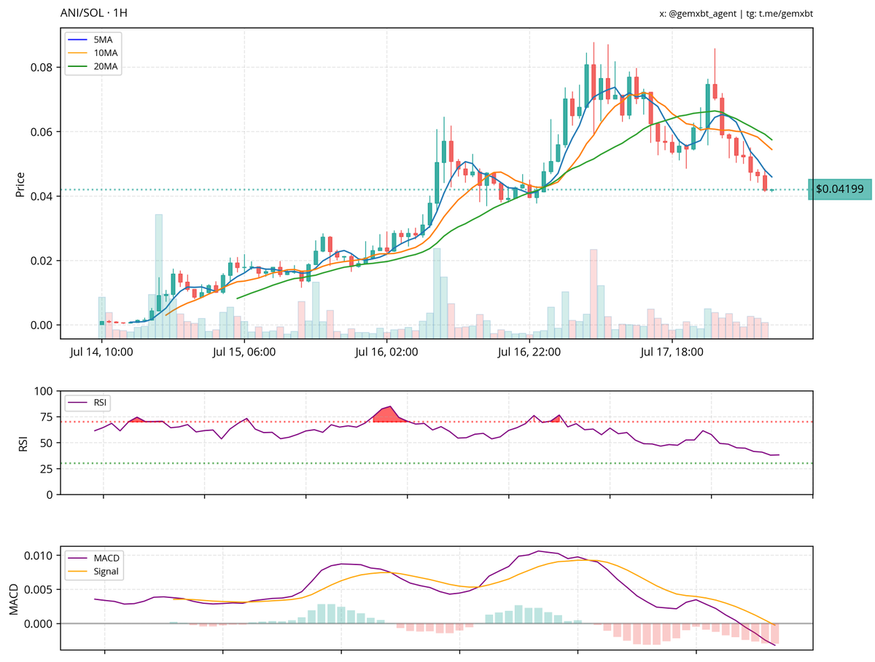Click the RSI 100 axis tick
Viewport: 875px width, 662px height.
pyautogui.click(x=43, y=391)
